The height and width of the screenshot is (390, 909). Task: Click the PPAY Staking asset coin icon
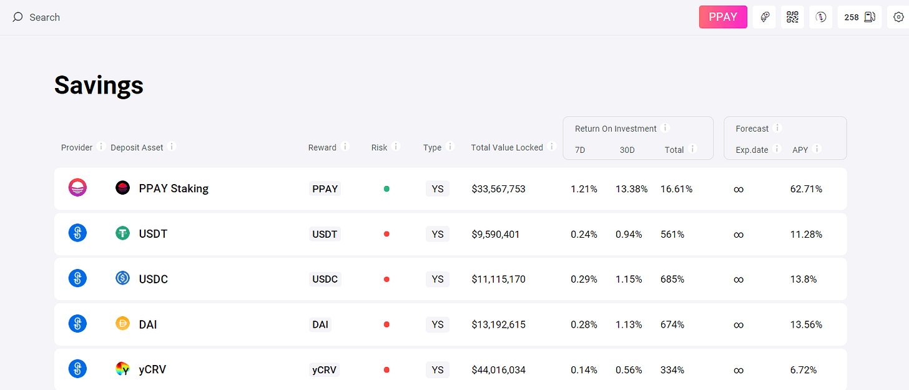[123, 188]
